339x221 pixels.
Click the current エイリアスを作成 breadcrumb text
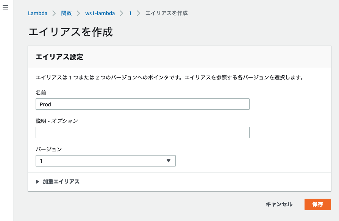(167, 13)
